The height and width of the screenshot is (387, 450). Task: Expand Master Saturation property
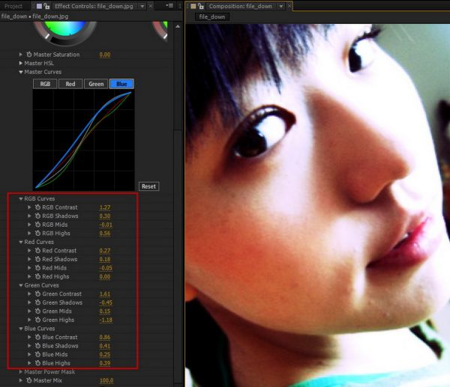pyautogui.click(x=21, y=54)
